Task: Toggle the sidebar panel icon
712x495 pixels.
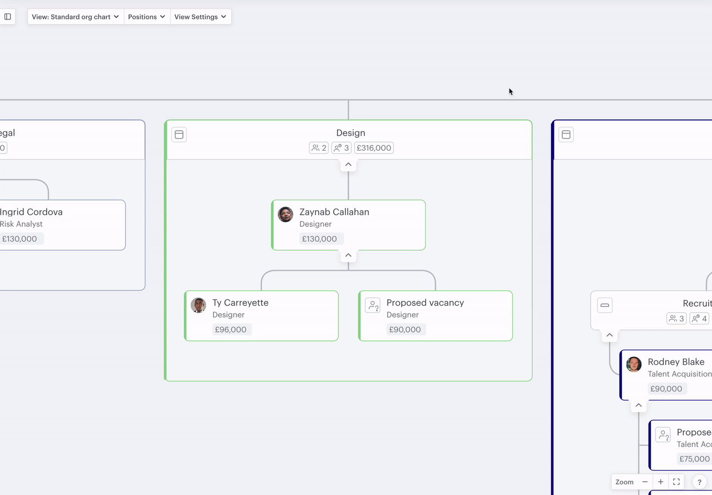Action: [x=8, y=17]
